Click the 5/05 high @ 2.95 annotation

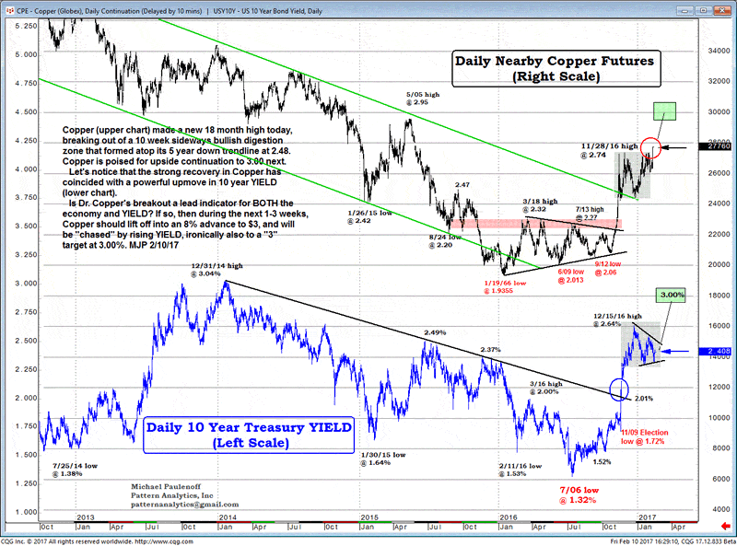click(423, 99)
